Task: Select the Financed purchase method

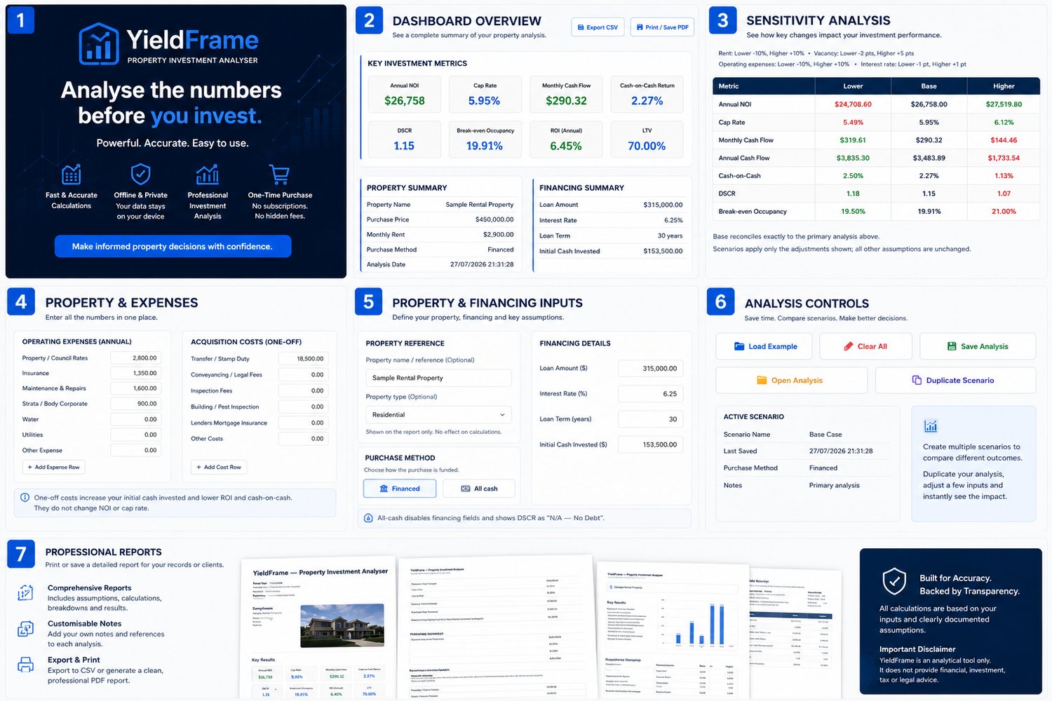Action: [400, 489]
